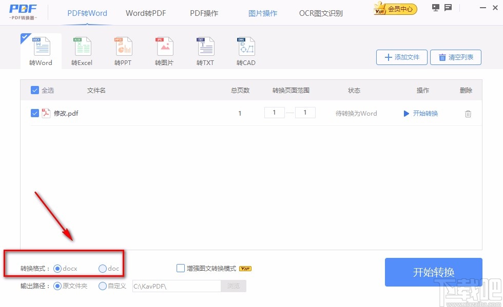The height and width of the screenshot is (307, 503).
Task: Open the VIP 会员中心 panel
Action: 395,9
